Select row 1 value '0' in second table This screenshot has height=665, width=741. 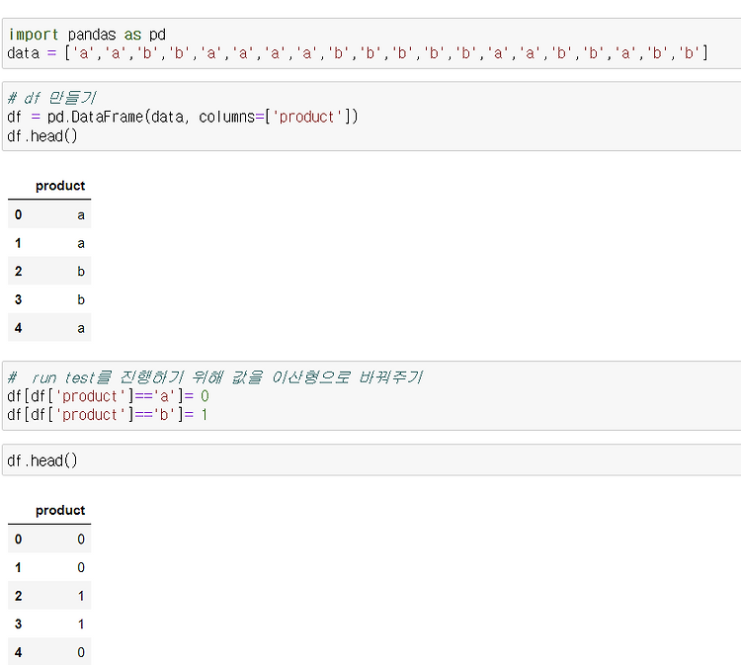pos(81,567)
